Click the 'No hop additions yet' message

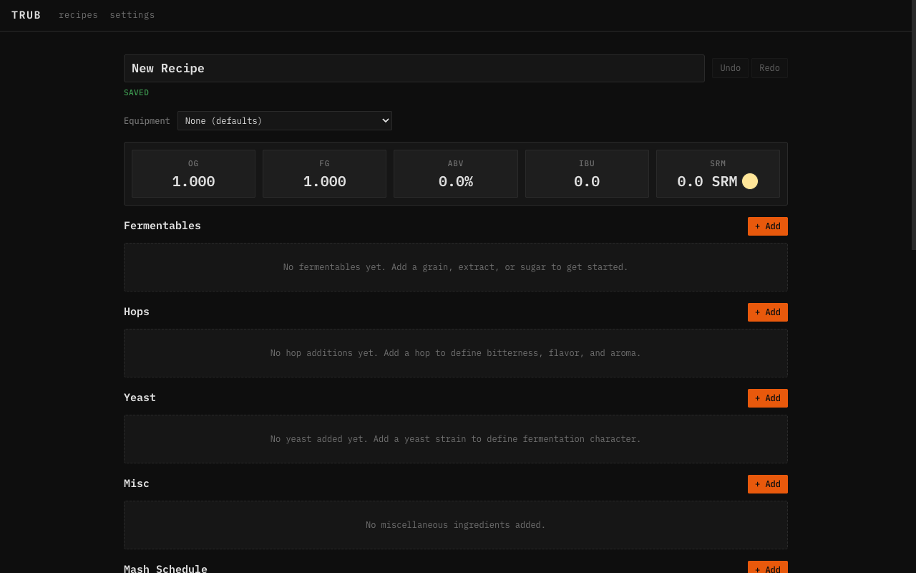pyautogui.click(x=456, y=353)
